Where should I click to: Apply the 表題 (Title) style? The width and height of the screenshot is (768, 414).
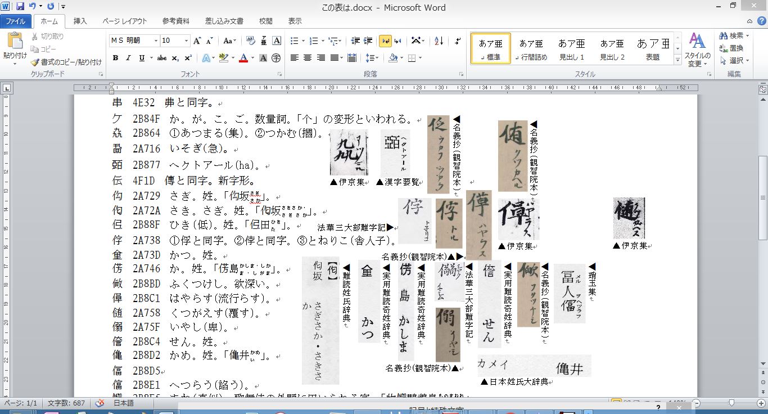click(652, 49)
